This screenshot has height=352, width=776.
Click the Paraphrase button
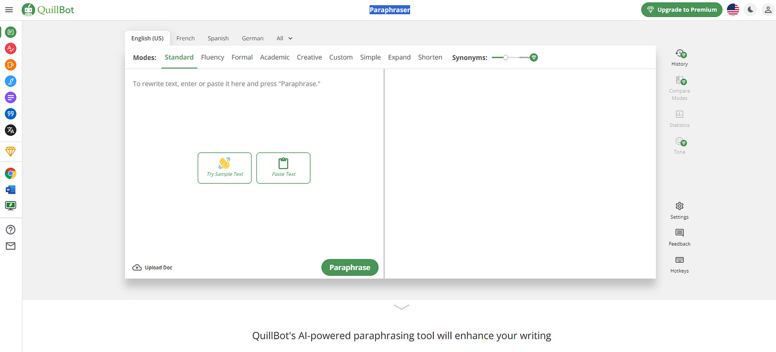(x=350, y=267)
